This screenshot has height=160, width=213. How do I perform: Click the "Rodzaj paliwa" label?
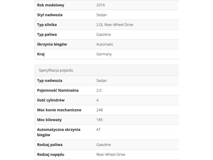tap(50, 145)
